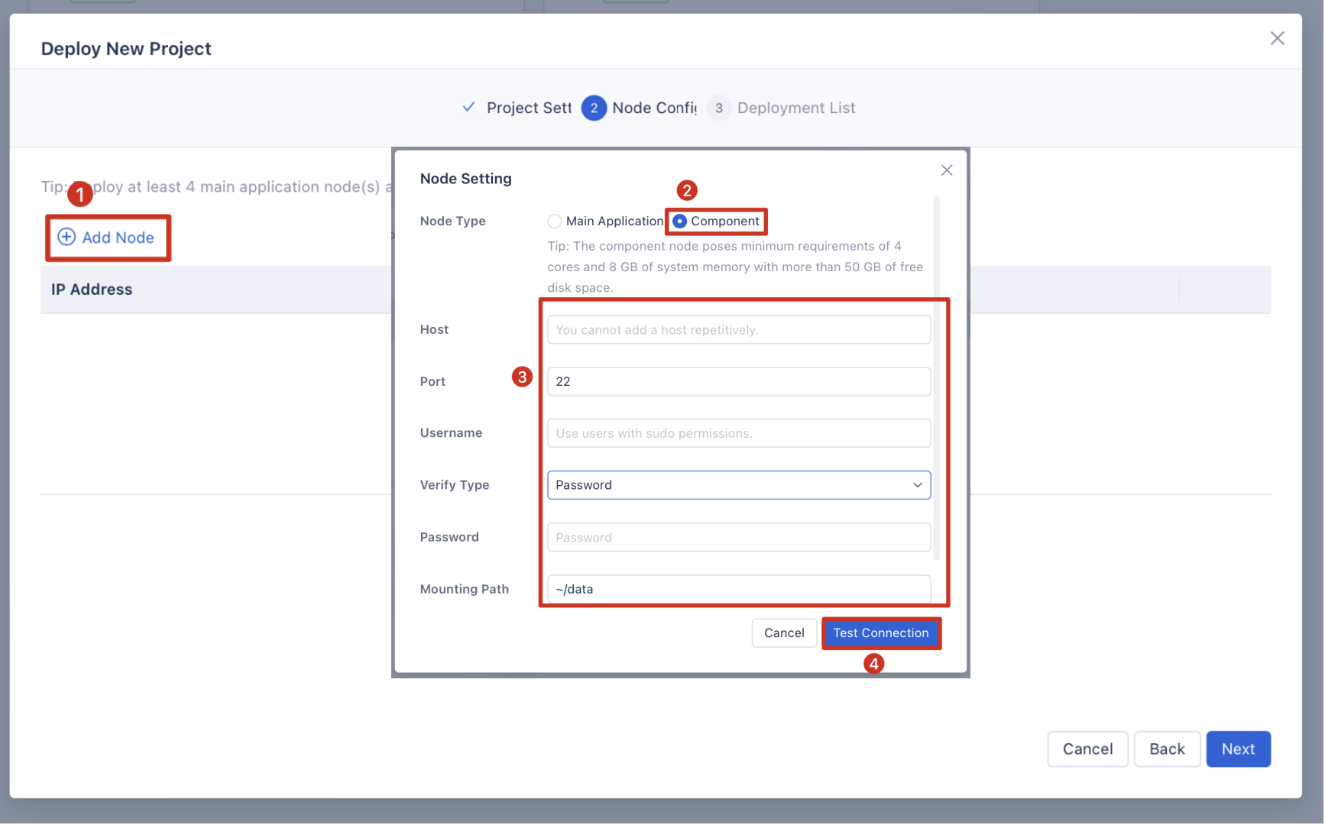
Task: Open the Verify Type dropdown showing Password
Action: click(x=738, y=485)
